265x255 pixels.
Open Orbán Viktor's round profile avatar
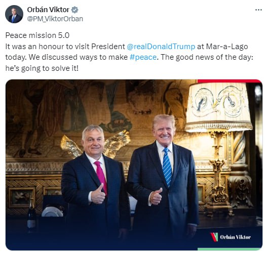click(14, 14)
